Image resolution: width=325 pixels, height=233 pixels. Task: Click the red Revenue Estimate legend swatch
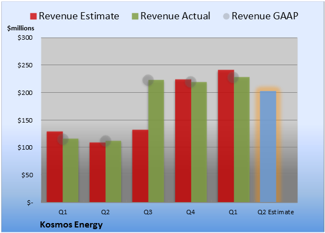coord(33,16)
